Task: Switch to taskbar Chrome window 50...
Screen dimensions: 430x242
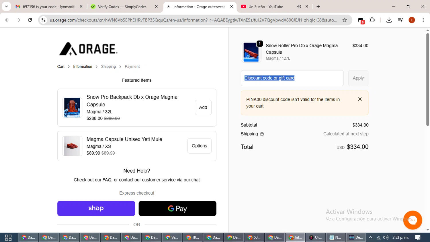Action: (x=254, y=237)
